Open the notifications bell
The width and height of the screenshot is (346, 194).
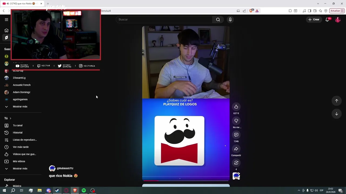pos(327,19)
